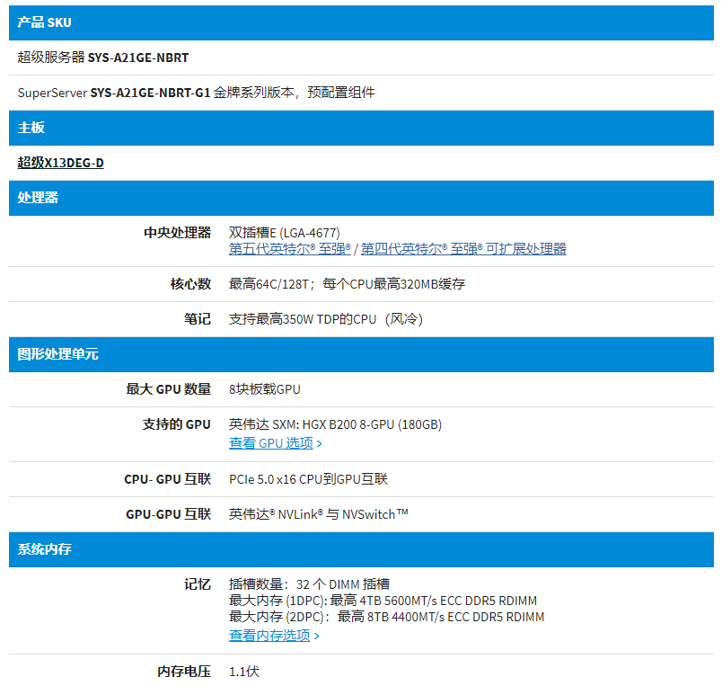This screenshot has width=722, height=686.
Task: Click the 主板 section header
Action: (x=362, y=128)
